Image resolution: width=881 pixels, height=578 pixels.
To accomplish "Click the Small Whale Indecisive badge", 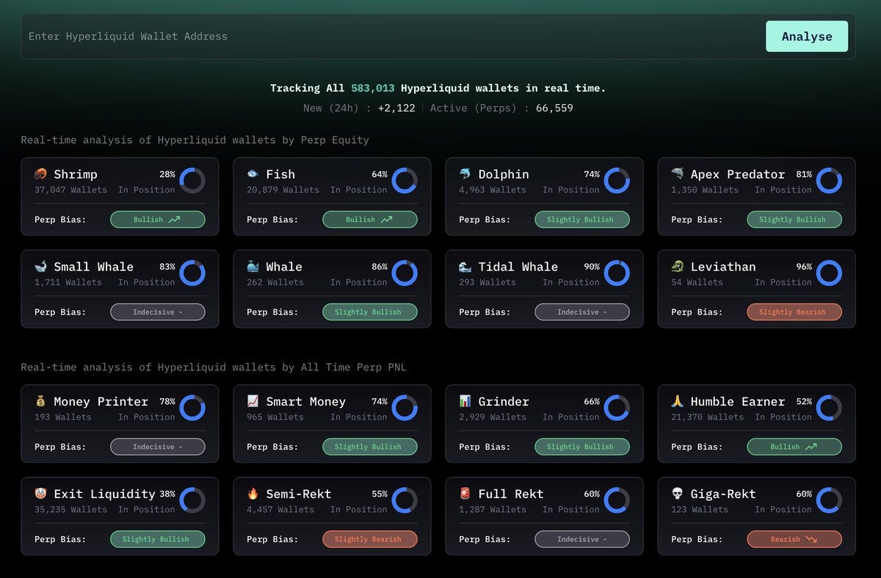I will tap(158, 312).
